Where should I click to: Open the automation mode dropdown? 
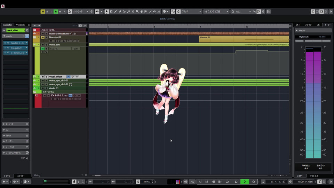click(80, 11)
